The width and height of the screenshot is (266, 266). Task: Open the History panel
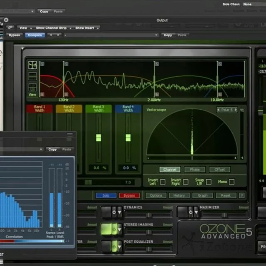coord(179,195)
